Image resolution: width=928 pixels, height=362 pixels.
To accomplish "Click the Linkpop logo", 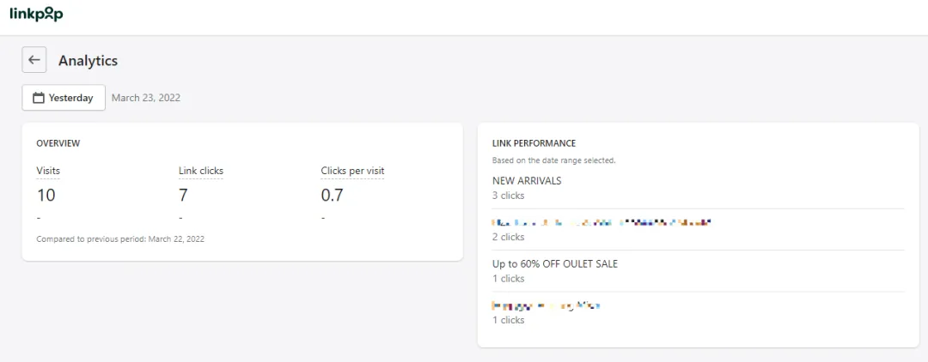I will tap(36, 15).
